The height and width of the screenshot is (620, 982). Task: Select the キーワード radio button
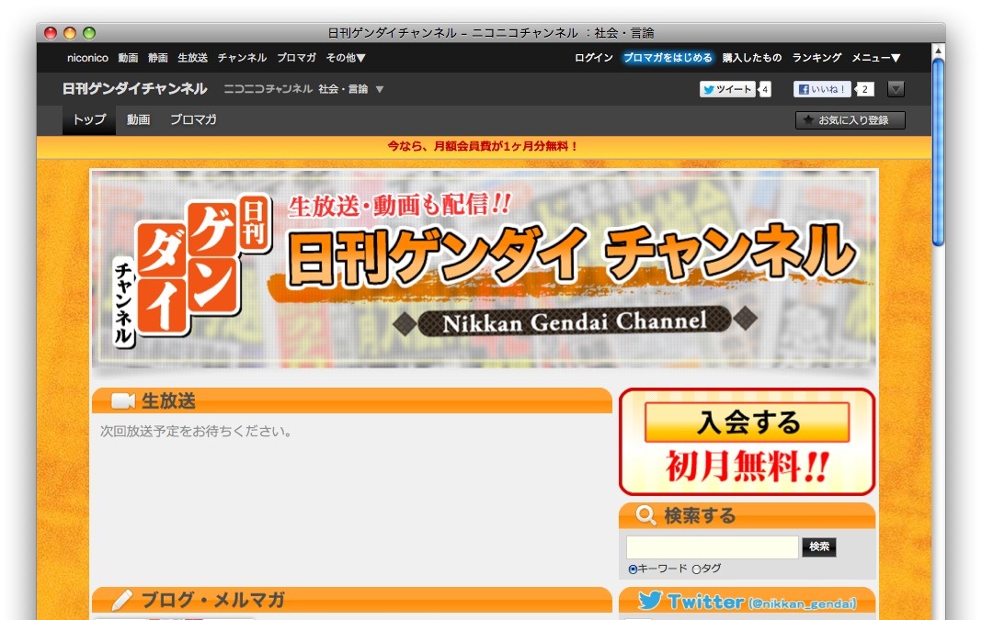point(633,569)
